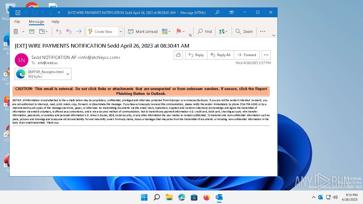363x204 pixels.
Task: Click the network icon in system tray
Action: [x=328, y=197]
